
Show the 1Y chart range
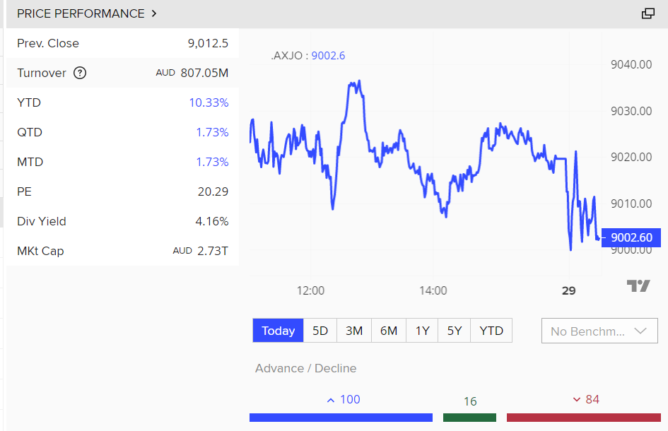[x=422, y=331]
